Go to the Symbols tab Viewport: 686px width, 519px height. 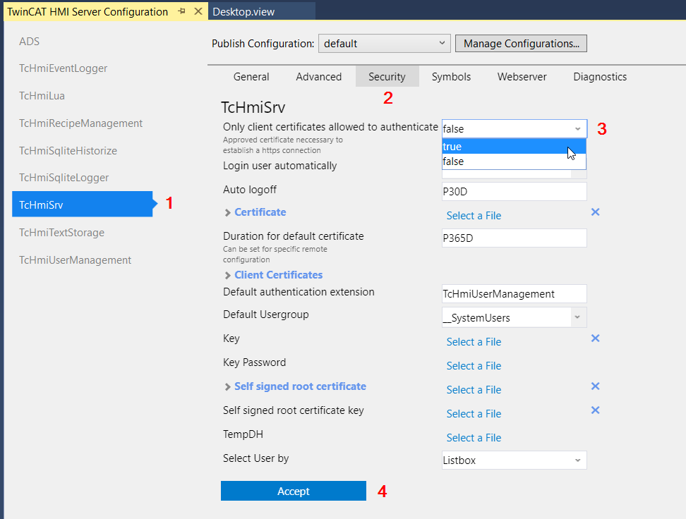pyautogui.click(x=451, y=77)
